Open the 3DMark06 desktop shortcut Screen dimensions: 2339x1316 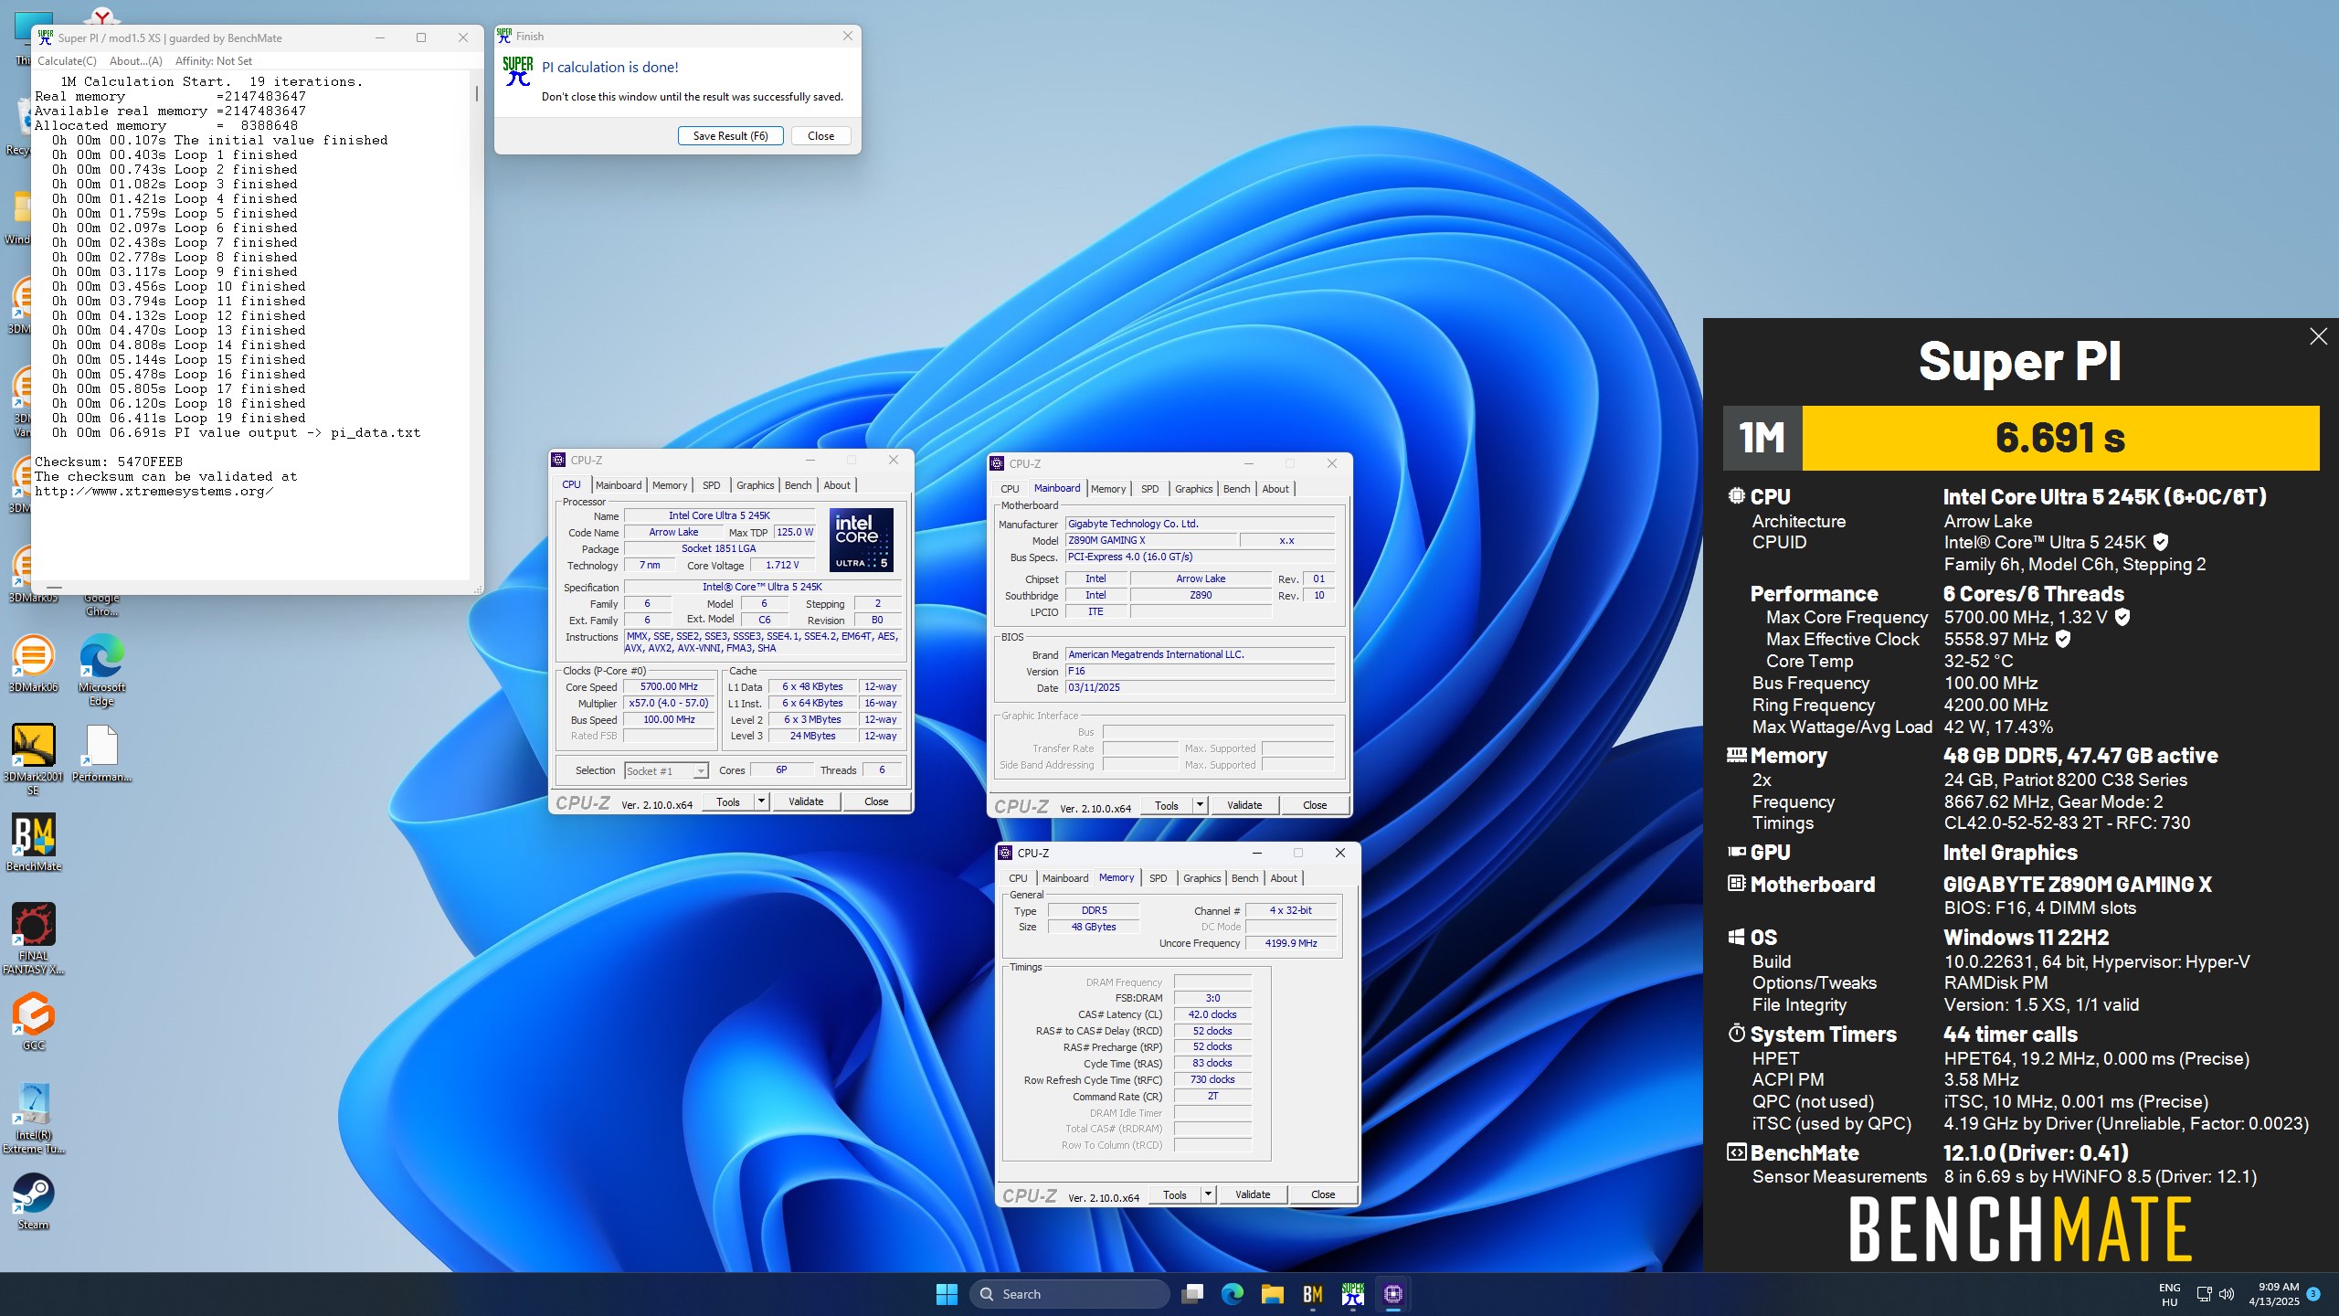[33, 663]
